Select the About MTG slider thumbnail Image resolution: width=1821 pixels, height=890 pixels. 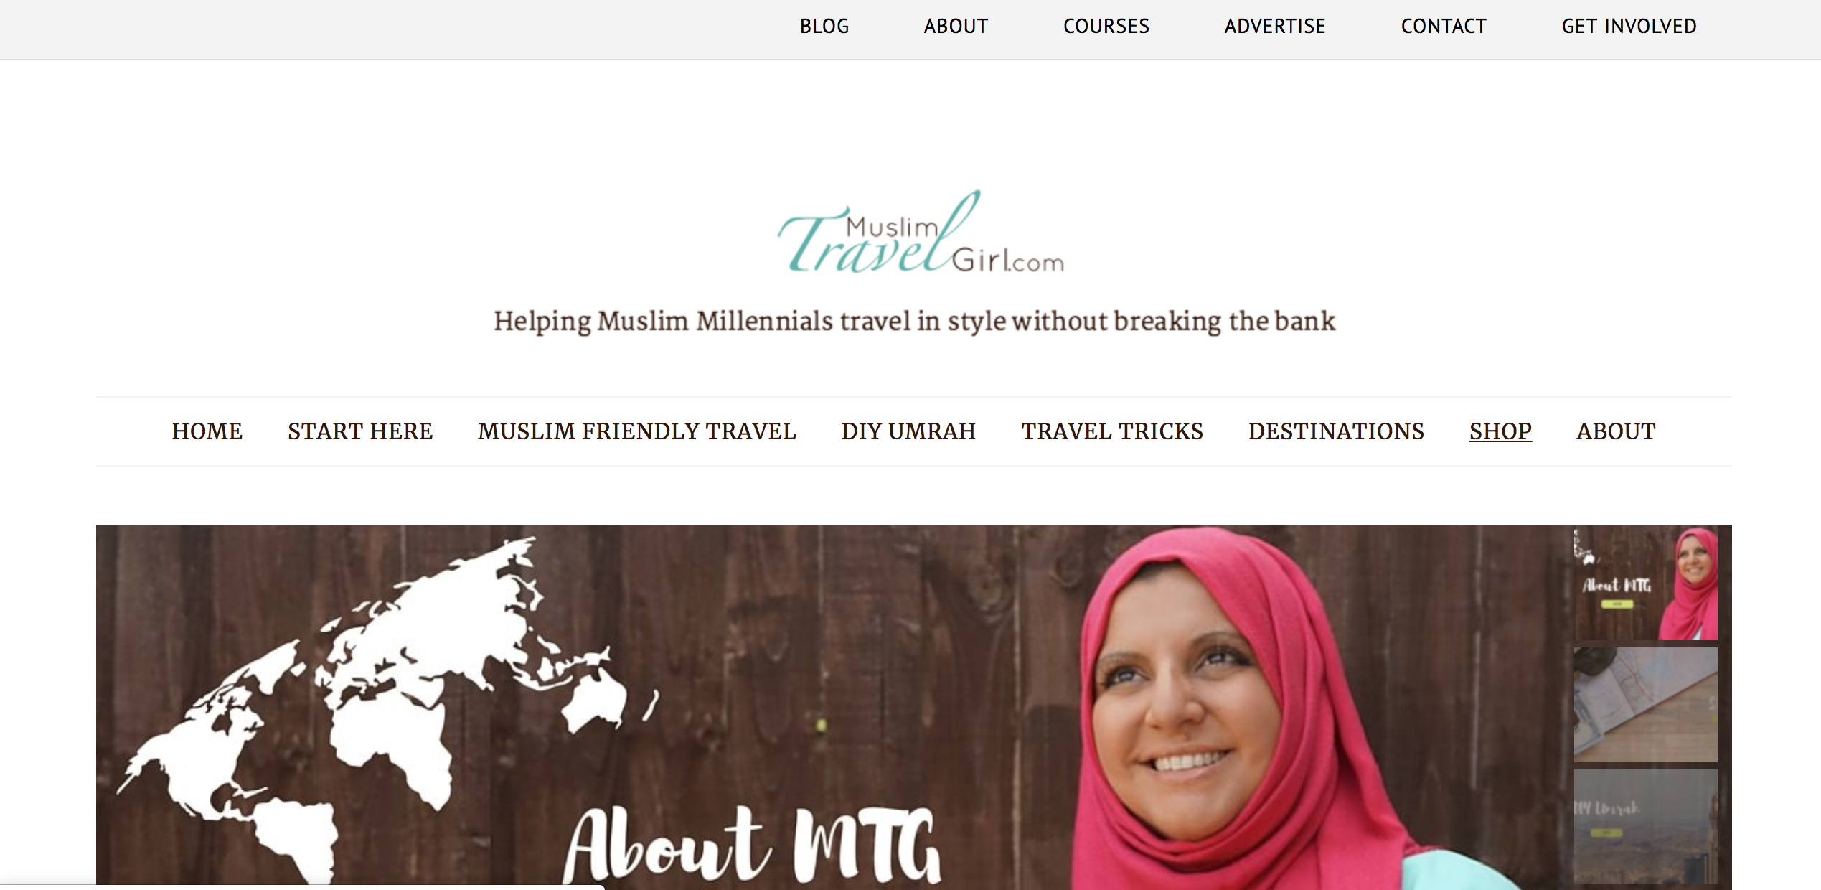tap(1645, 584)
